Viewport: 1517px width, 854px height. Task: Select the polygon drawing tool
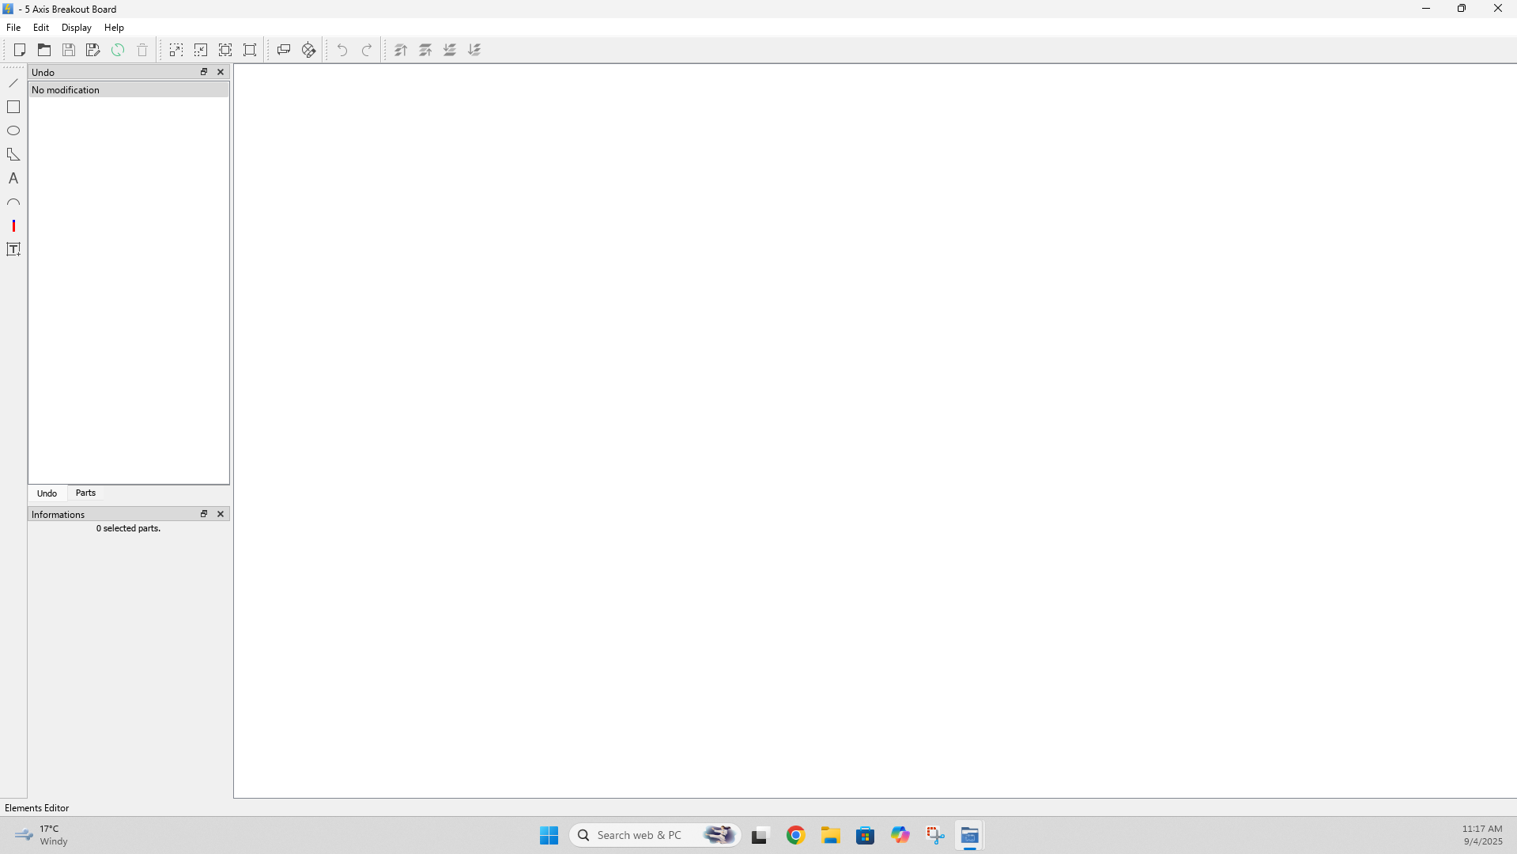tap(13, 154)
